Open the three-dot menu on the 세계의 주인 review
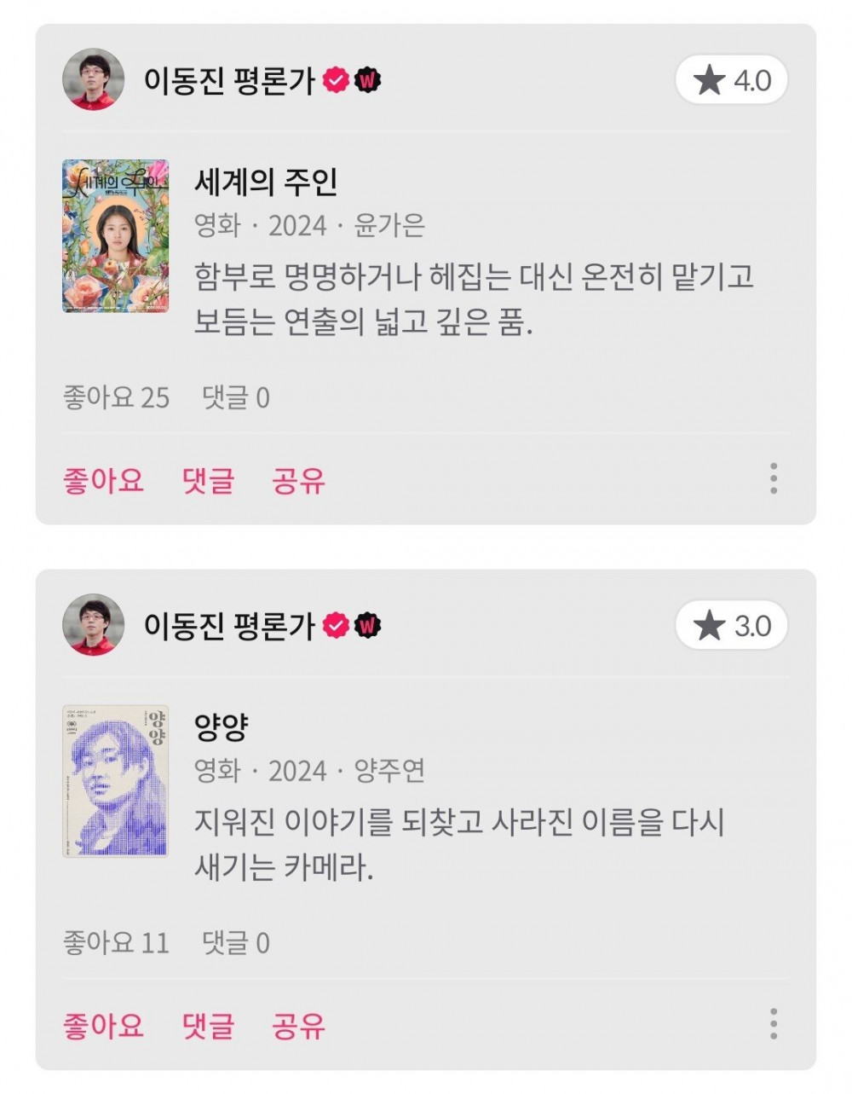 pos(773,479)
